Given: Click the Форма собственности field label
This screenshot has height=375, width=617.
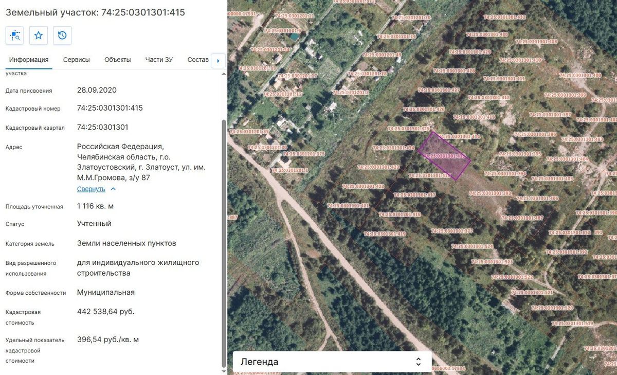Looking at the screenshot, I should (x=36, y=293).
